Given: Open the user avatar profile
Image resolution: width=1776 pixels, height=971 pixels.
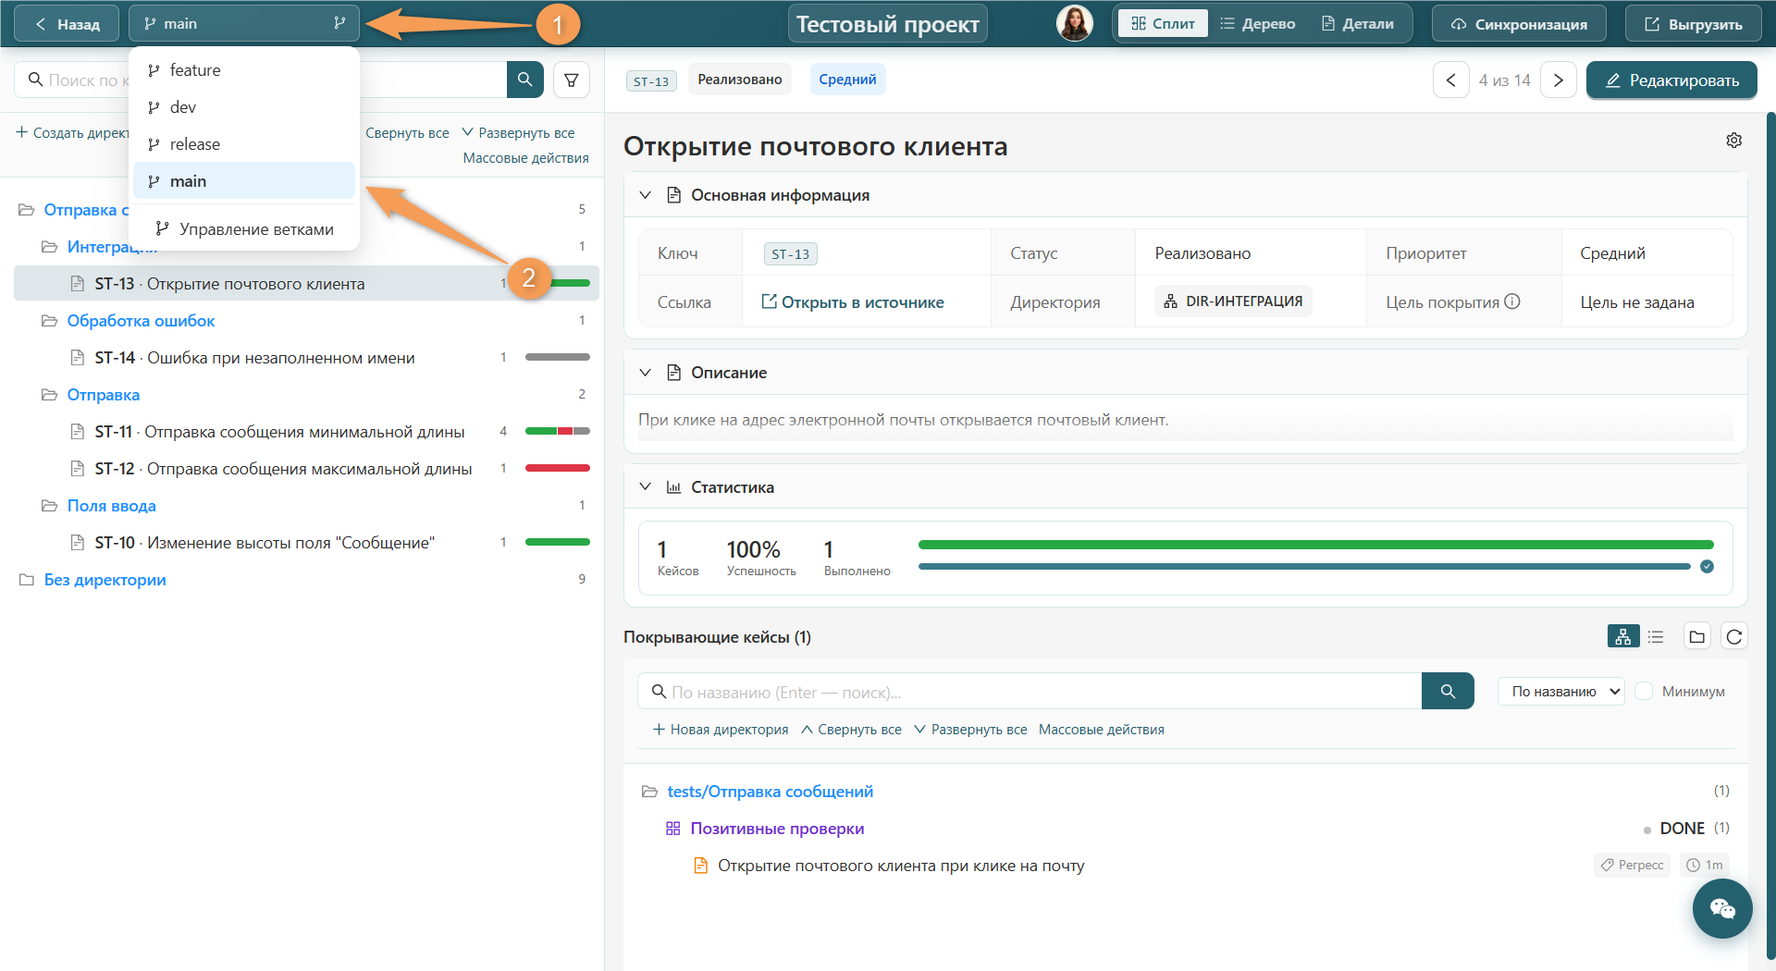Looking at the screenshot, I should 1075,23.
